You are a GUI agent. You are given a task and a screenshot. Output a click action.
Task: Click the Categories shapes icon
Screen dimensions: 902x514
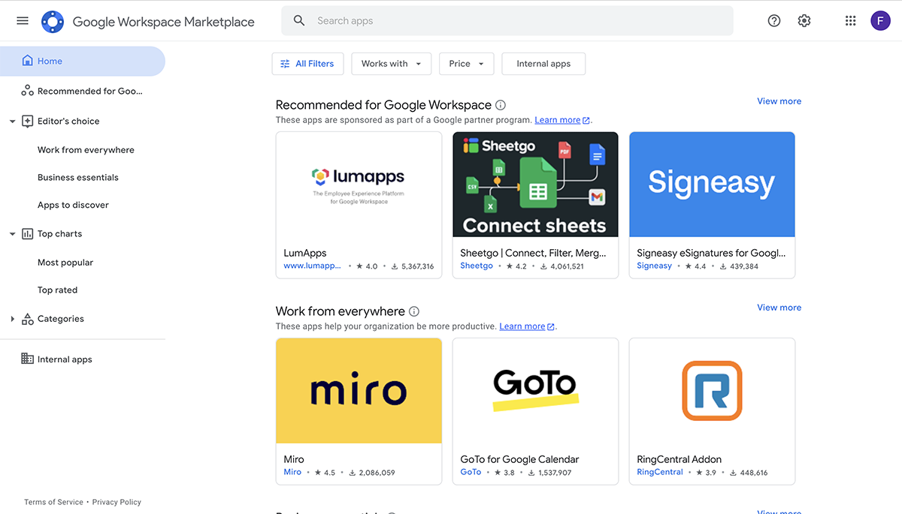(28, 319)
